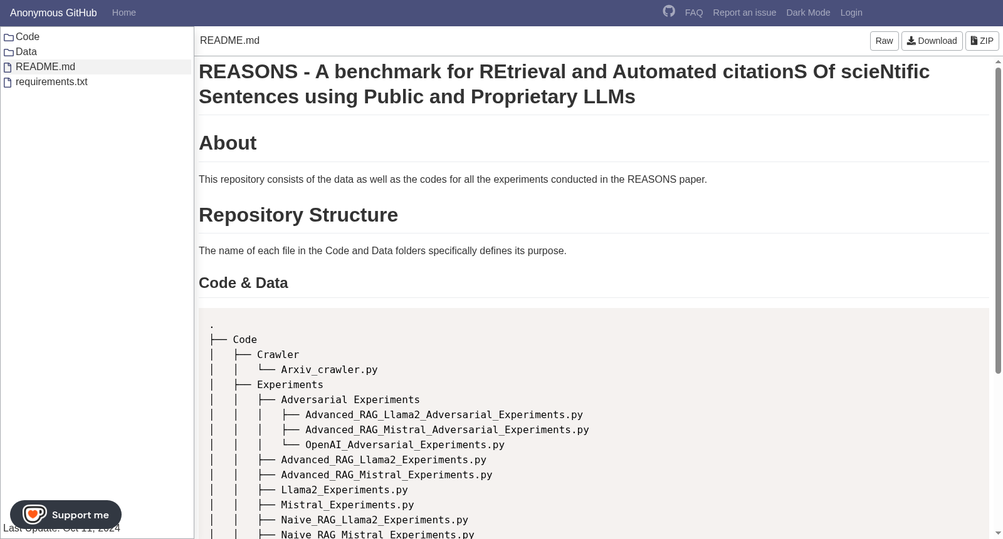Screen dimensions: 1003x539
Task: Click OpenAI_Adversarial_Experiments.py in the listing
Action: pos(405,444)
